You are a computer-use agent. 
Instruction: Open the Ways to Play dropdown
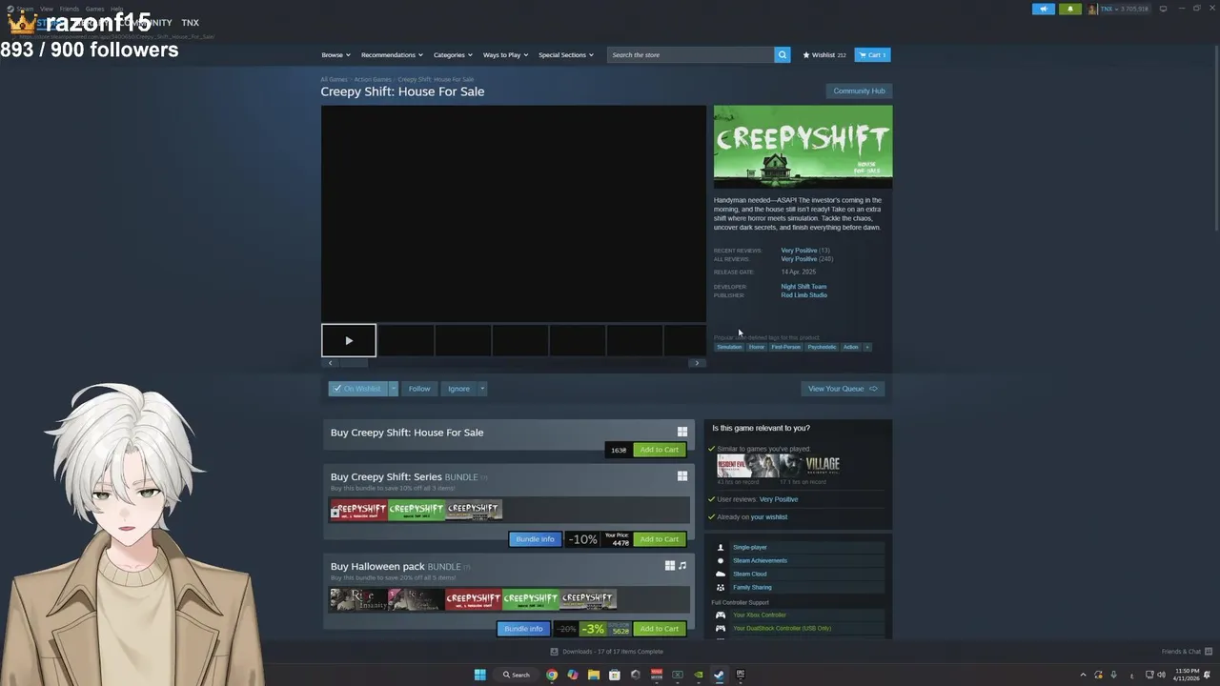click(x=505, y=55)
